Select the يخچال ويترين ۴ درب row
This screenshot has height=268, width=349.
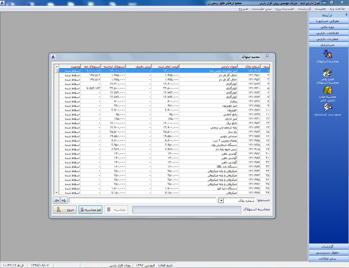click(x=164, y=140)
